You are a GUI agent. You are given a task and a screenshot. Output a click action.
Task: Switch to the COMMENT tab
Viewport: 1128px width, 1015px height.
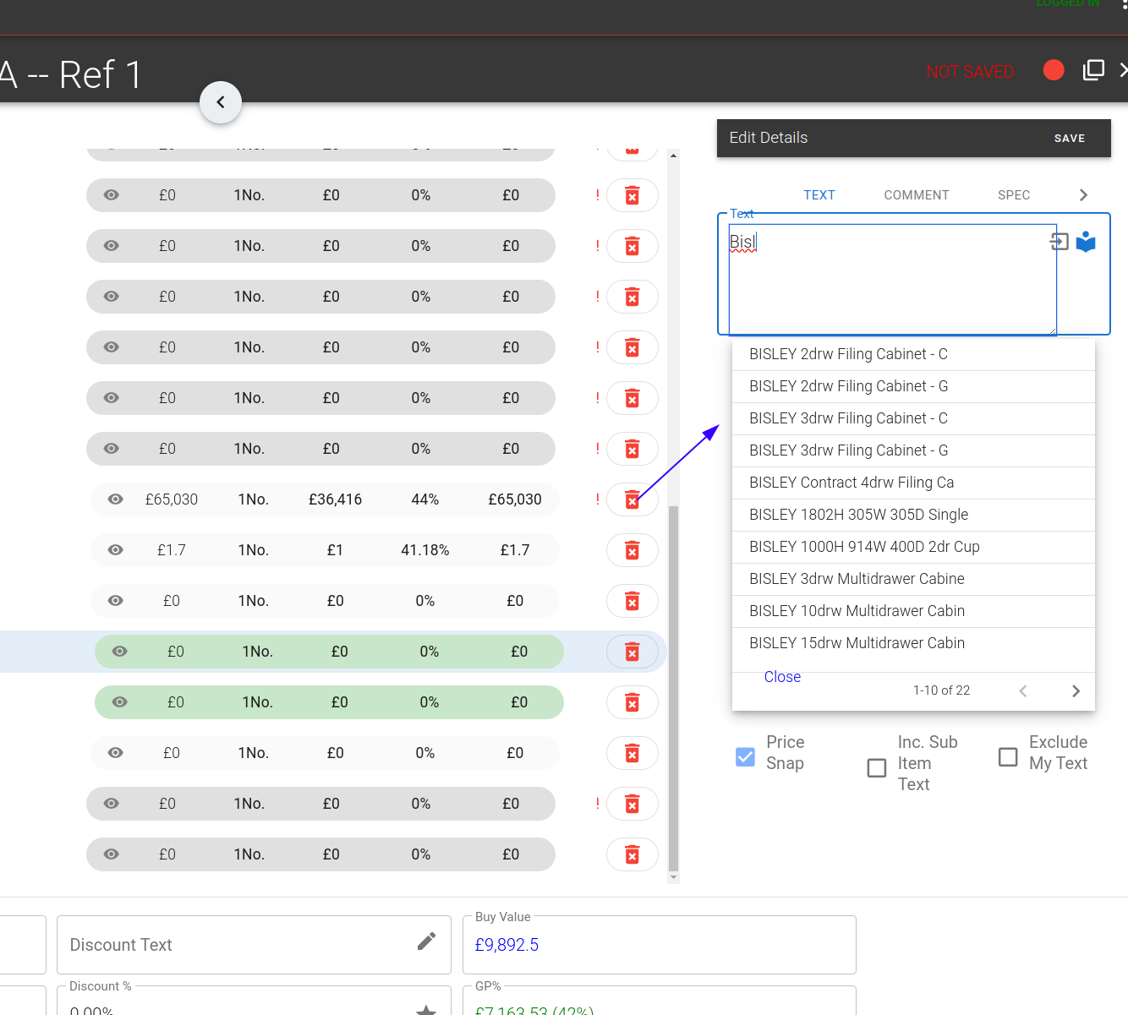point(916,195)
